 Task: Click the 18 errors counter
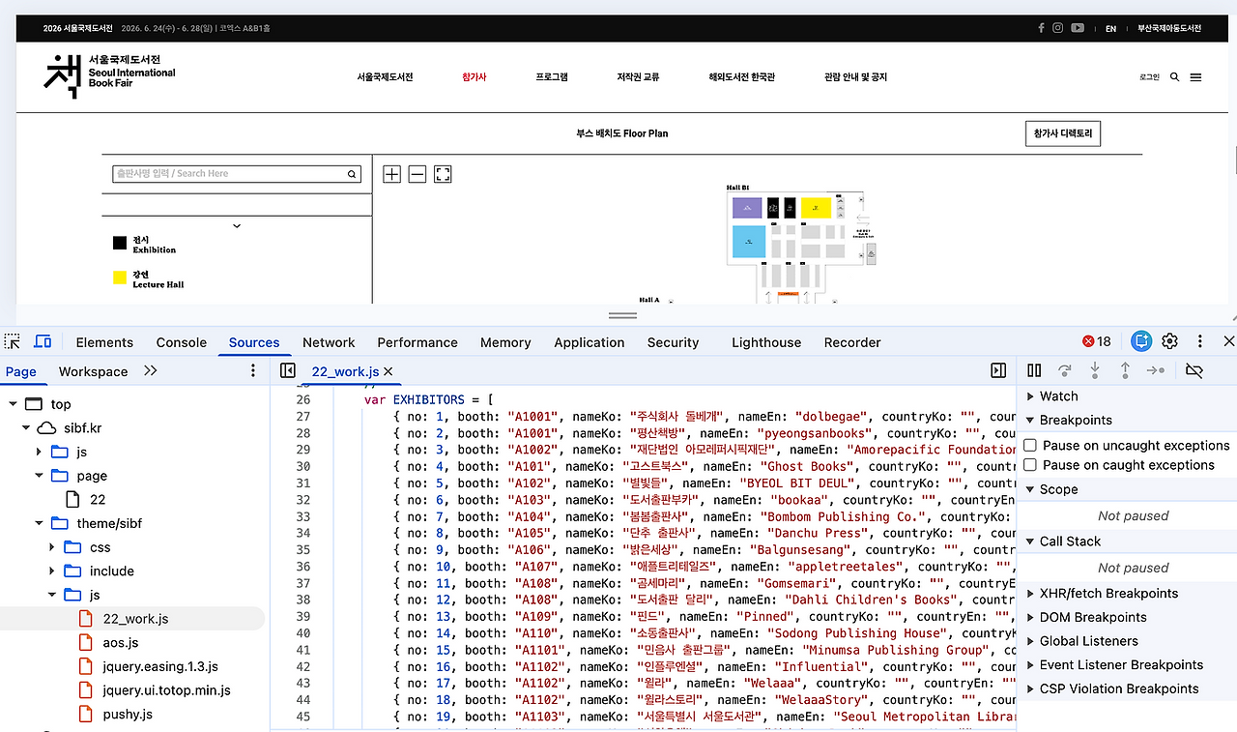point(1097,341)
